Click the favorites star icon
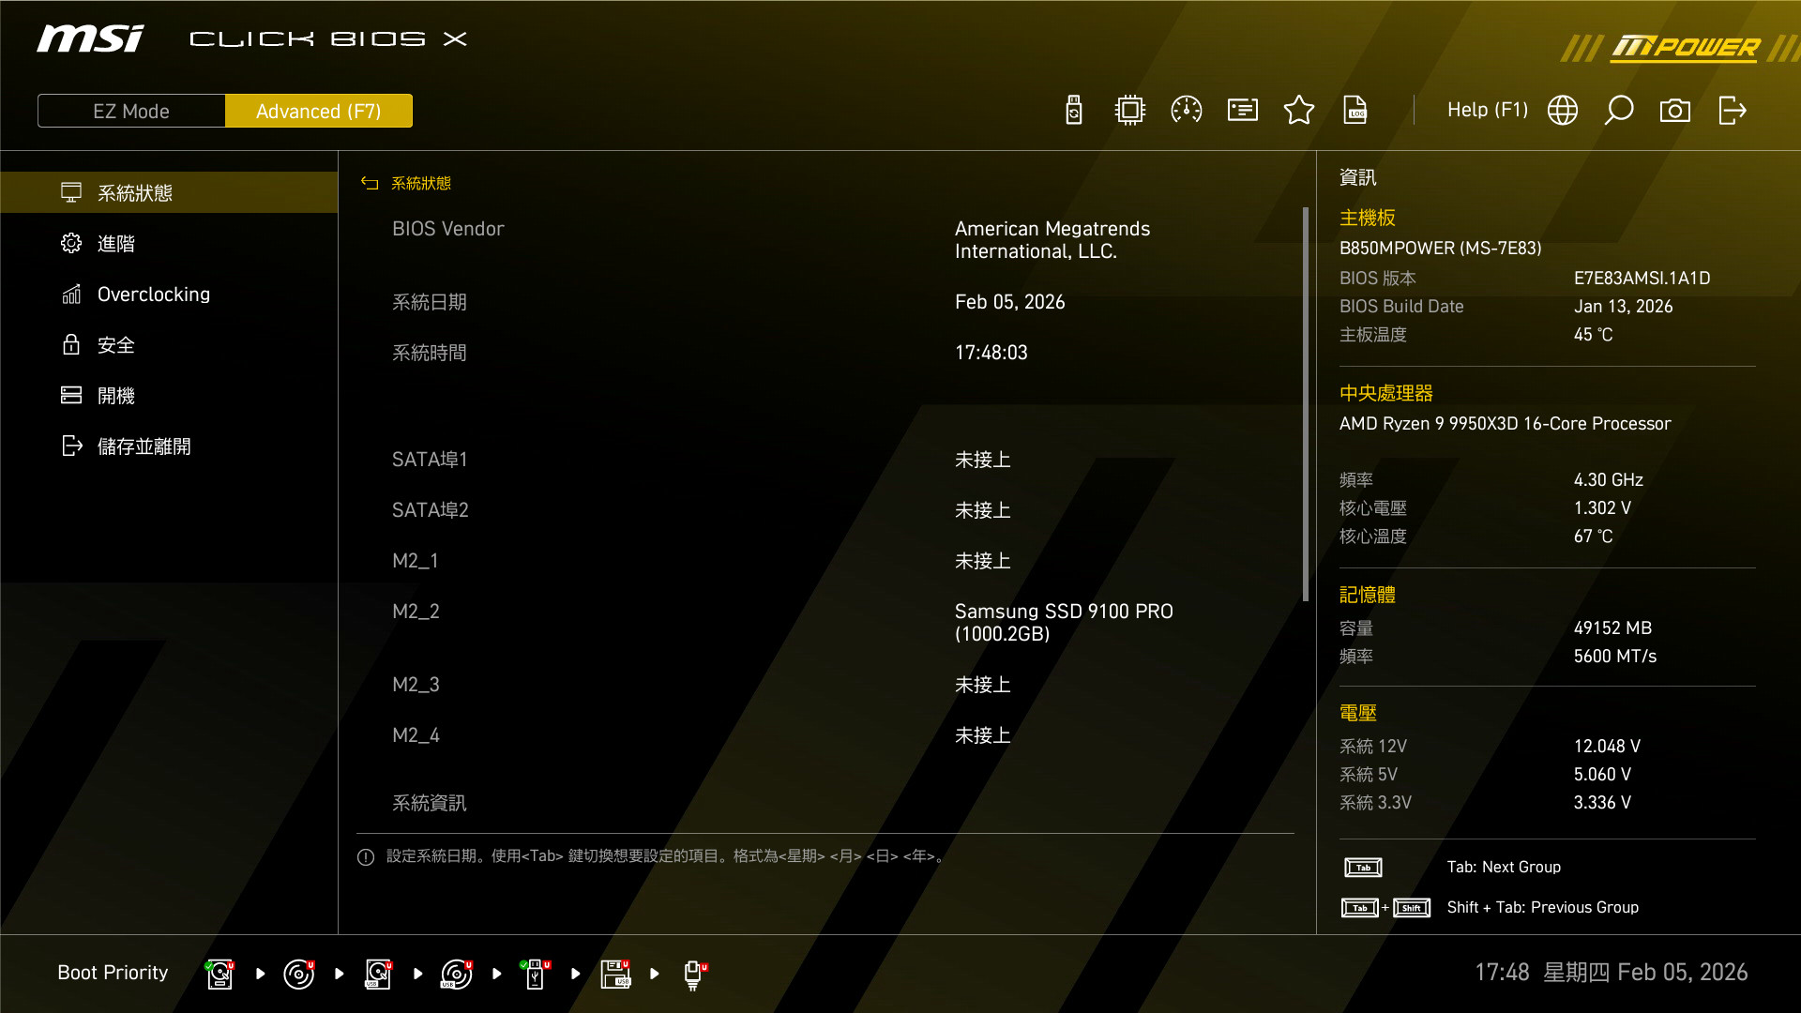Viewport: 1801px width, 1013px height. (x=1299, y=111)
